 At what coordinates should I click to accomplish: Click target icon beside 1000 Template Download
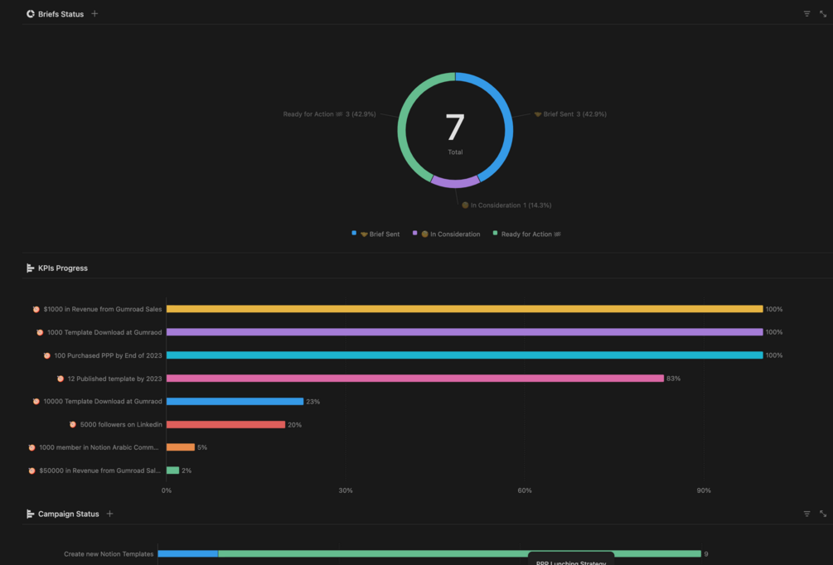click(x=40, y=332)
